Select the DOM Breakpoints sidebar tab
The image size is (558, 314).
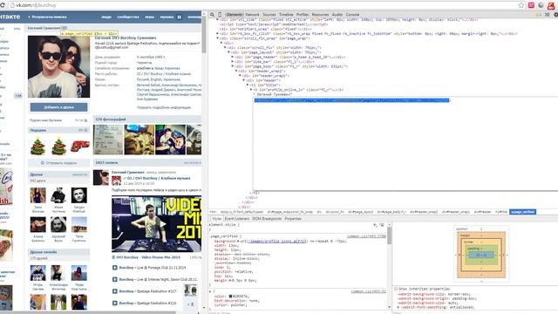(267, 219)
